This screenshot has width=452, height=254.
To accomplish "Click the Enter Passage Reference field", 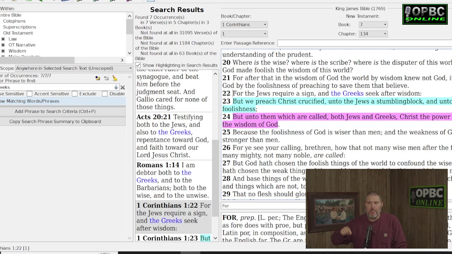I will tap(364, 43).
